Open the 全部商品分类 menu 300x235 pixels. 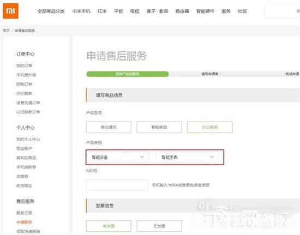(x=51, y=11)
